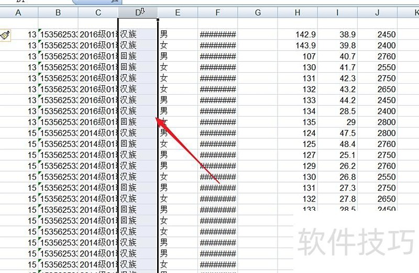Click cell with value 135
Image resolution: width=419 pixels, height=273 pixels.
pyautogui.click(x=297, y=122)
